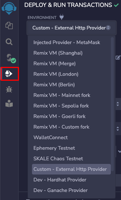The height and width of the screenshot is (200, 121).
Task: Select Dev - Hardhat Provider
Action: (x=60, y=180)
